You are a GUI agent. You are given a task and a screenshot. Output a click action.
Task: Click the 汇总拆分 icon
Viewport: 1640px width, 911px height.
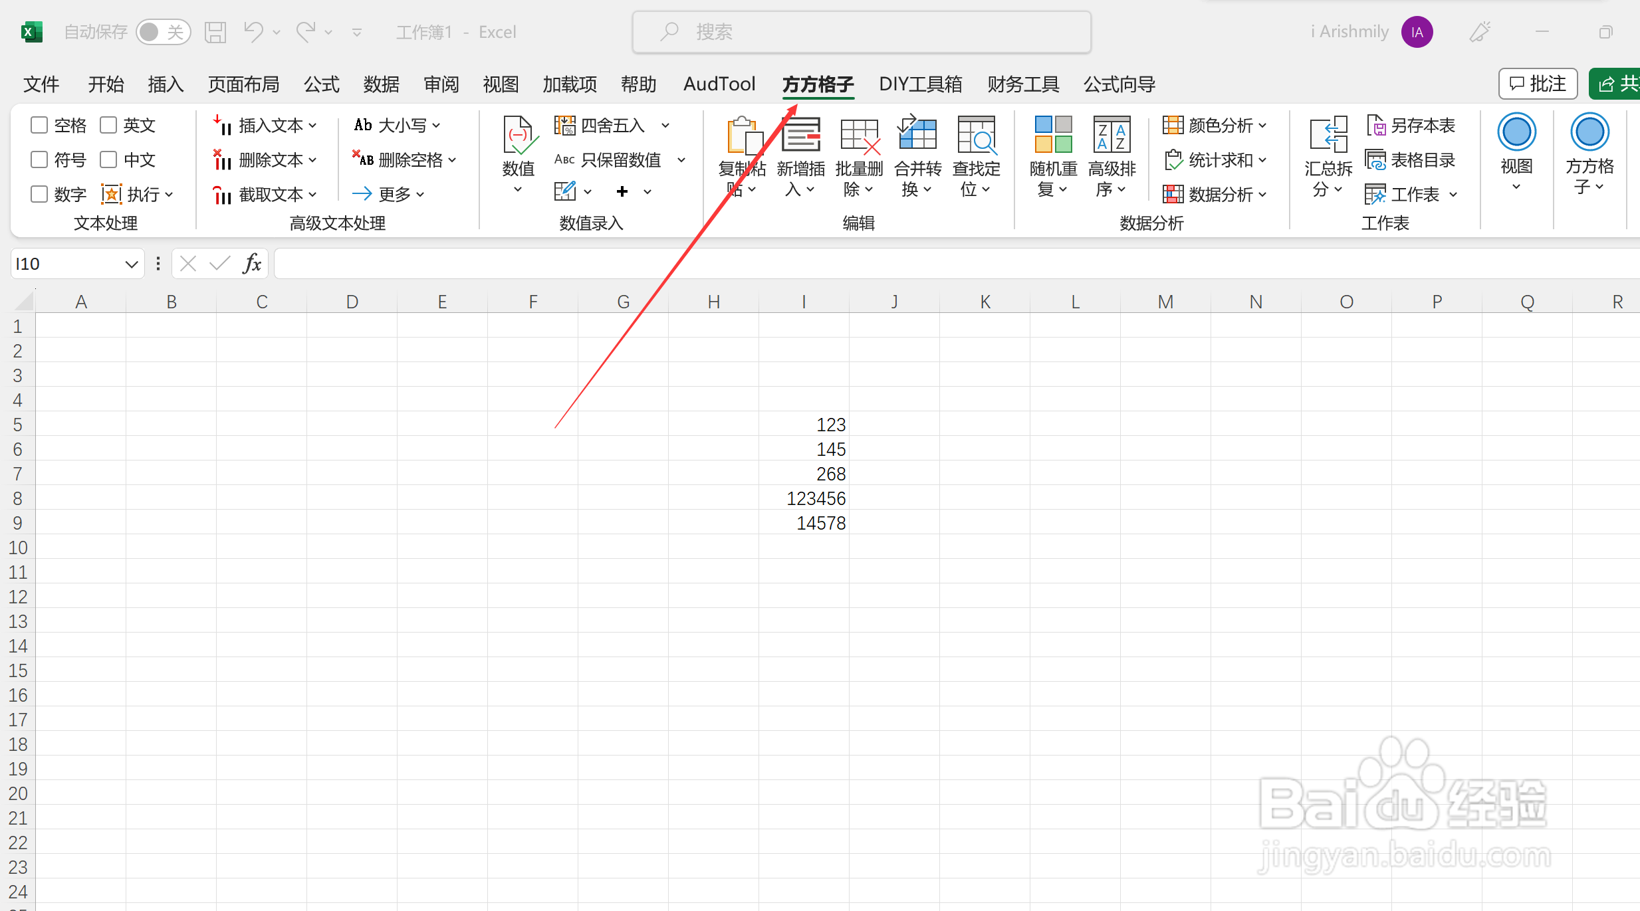coord(1328,135)
